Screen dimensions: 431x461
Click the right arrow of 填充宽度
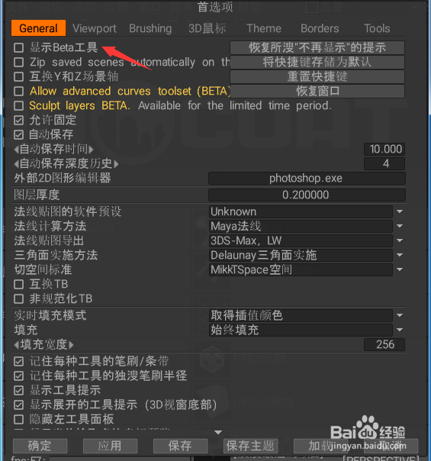71,344
